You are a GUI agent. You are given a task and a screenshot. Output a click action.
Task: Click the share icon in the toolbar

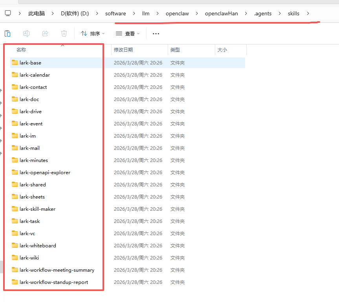click(45, 34)
